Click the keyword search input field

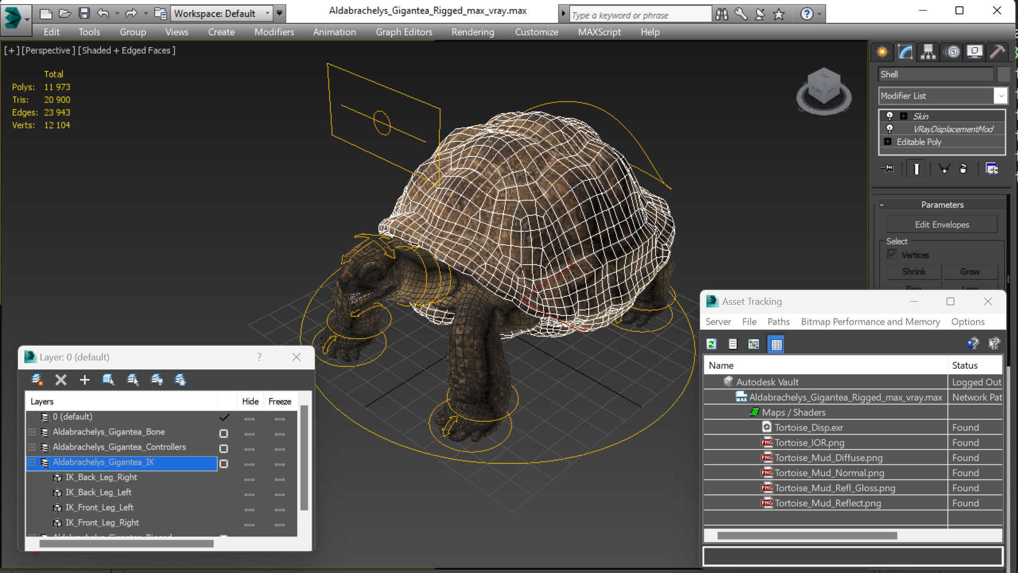coord(640,15)
